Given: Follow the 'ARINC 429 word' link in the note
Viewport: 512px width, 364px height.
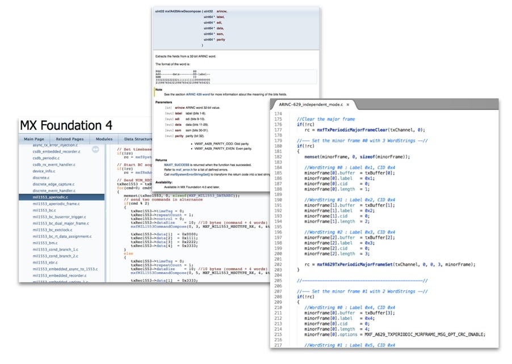Looking at the screenshot, I should [x=198, y=95].
